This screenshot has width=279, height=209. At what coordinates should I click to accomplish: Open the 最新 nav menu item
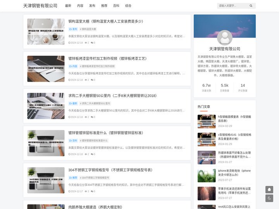pyautogui.click(x=68, y=6)
